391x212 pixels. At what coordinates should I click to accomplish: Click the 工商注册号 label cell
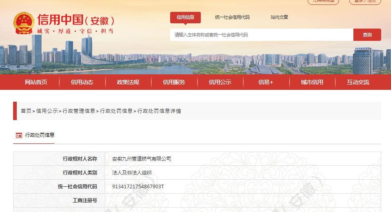(x=59, y=201)
